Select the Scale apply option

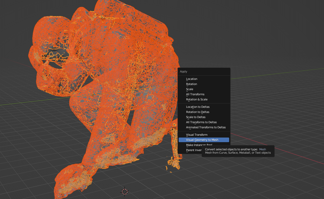point(189,89)
